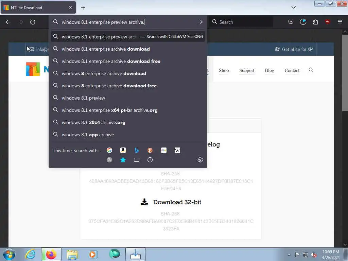
Task: Select the 'windows 8.1 preview' suggestion
Action: click(x=128, y=98)
